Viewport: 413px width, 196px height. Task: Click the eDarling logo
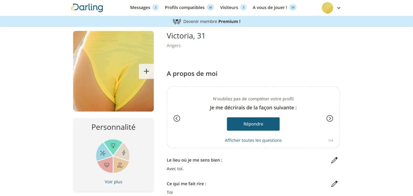click(x=87, y=8)
